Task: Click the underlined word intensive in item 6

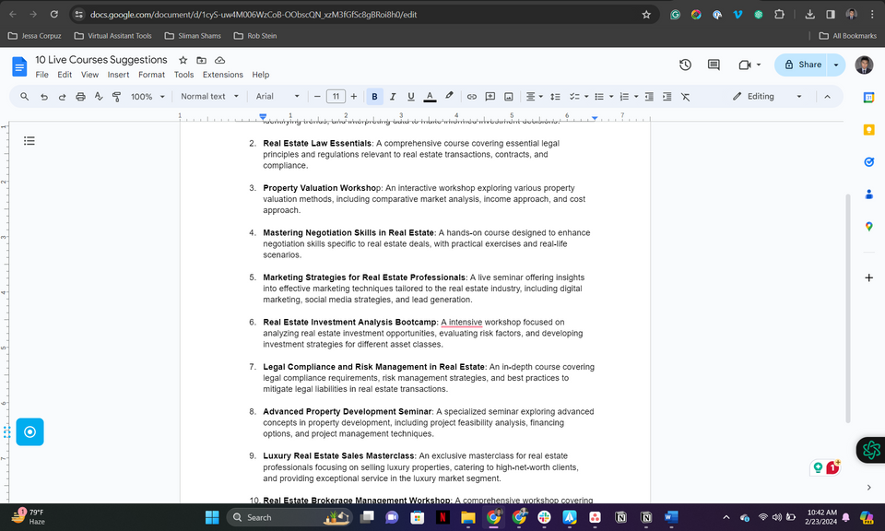Action: (465, 323)
